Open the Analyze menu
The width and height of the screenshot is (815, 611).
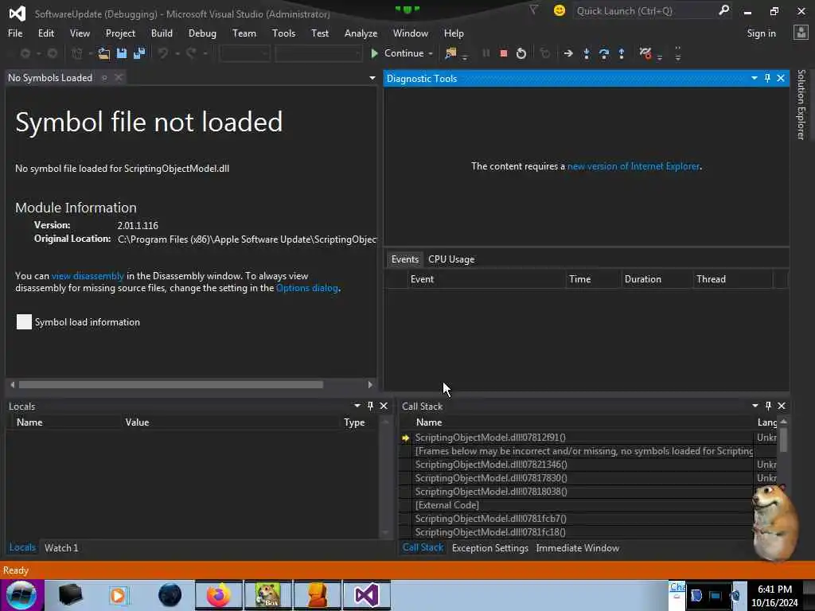tap(361, 33)
